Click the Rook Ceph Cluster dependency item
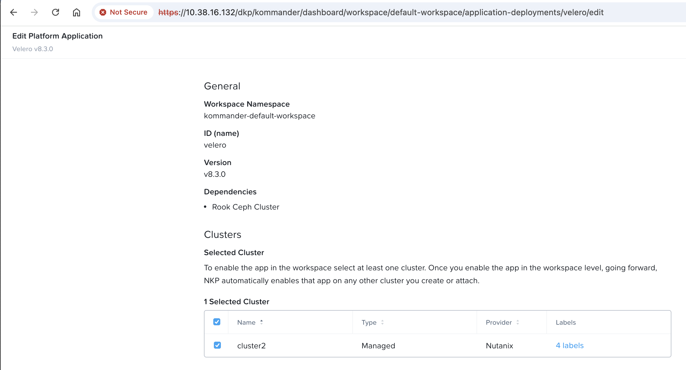Screen dimensions: 686x370 pyautogui.click(x=245, y=207)
